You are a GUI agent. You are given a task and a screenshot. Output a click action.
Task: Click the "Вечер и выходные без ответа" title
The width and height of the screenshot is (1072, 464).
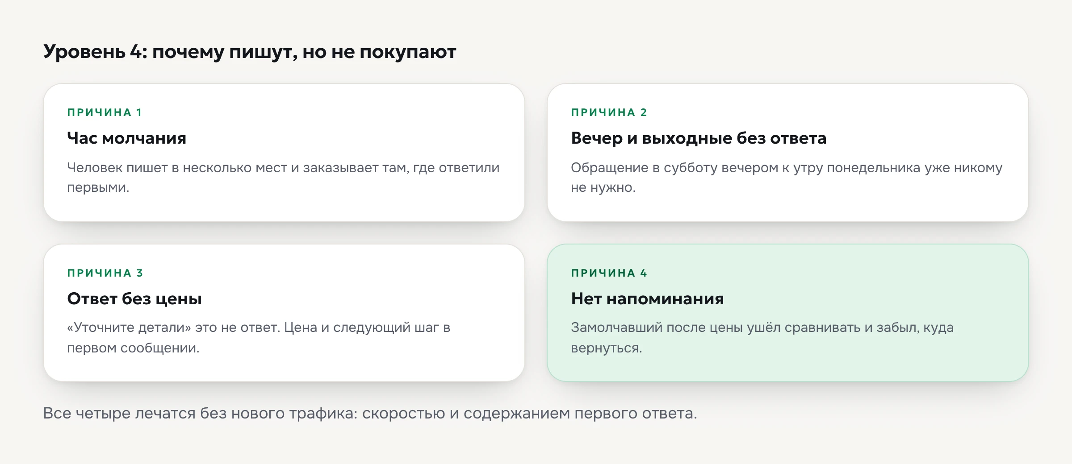click(x=699, y=138)
